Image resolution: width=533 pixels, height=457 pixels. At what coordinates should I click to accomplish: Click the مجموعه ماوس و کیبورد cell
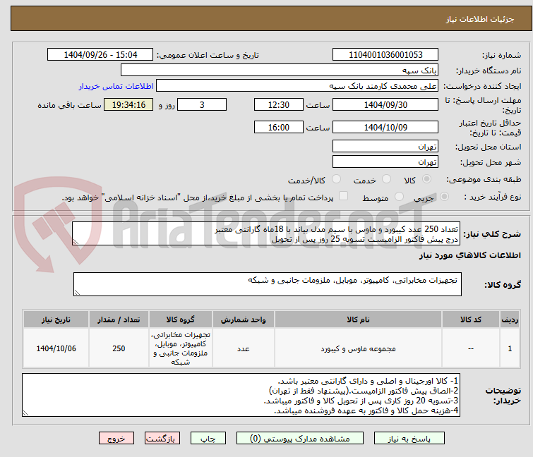(358, 348)
